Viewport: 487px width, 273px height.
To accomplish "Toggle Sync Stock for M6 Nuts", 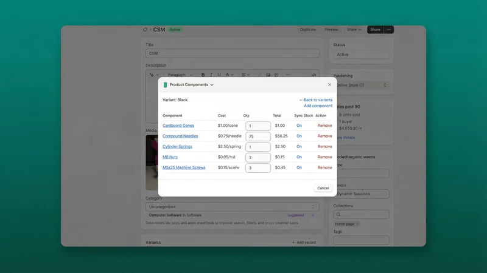I will tap(299, 157).
